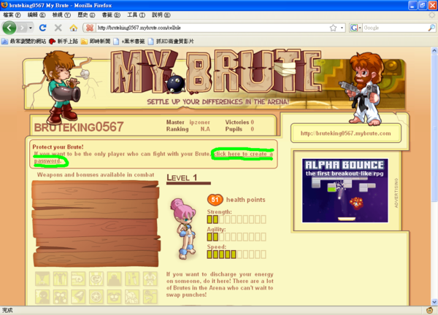Bookmark this page with the star icon

click(333, 28)
